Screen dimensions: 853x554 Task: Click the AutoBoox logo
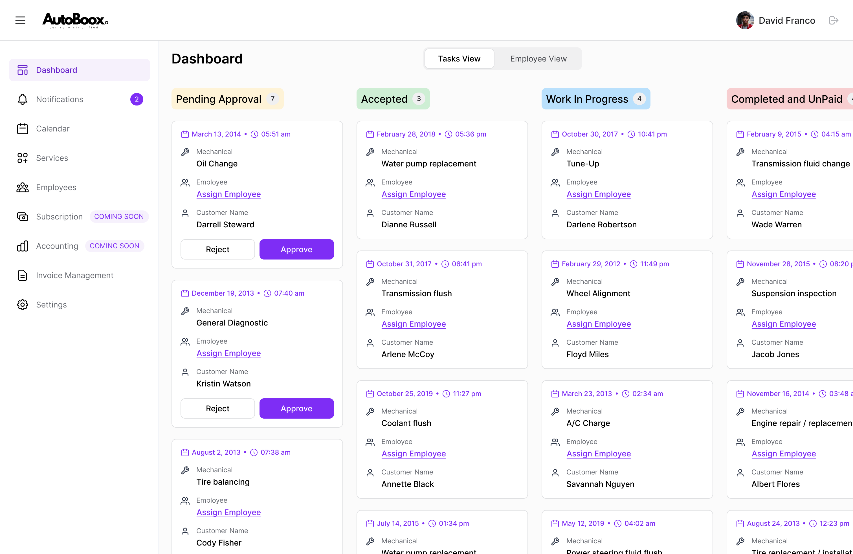coord(75,20)
